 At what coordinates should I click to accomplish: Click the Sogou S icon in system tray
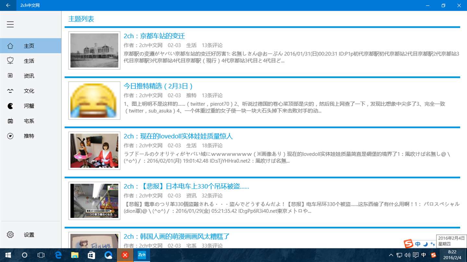[433, 255]
